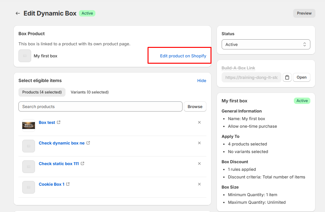Click Edit product on Shopify link

pos(183,56)
